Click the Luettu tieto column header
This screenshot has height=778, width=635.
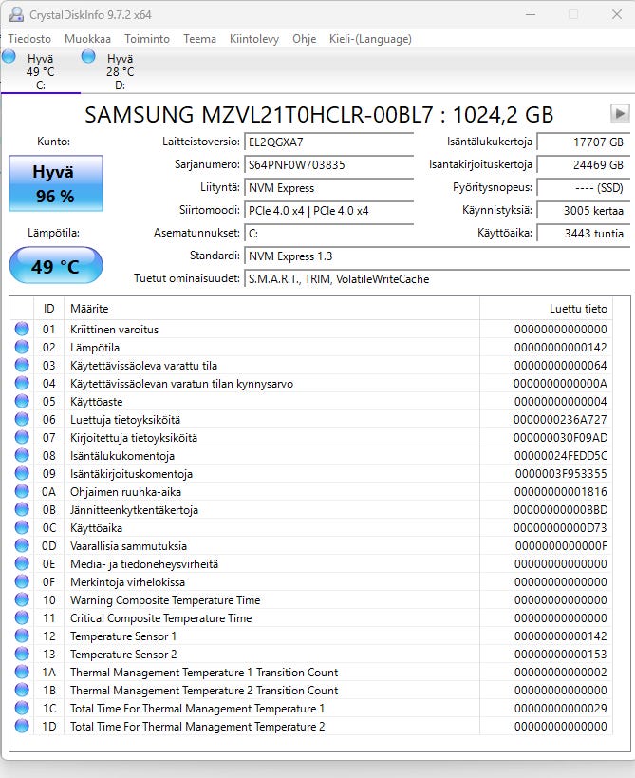[x=547, y=308]
